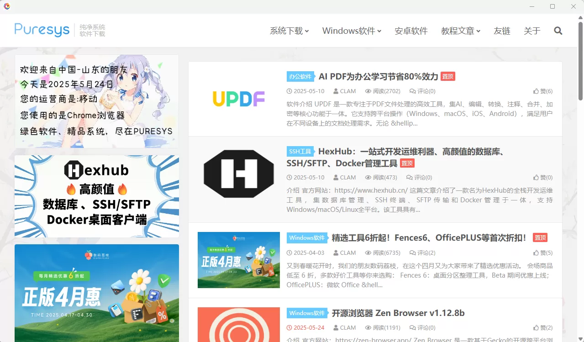584x342 pixels.
Task: Open comments icon on the HexHub article
Action: tap(410, 177)
